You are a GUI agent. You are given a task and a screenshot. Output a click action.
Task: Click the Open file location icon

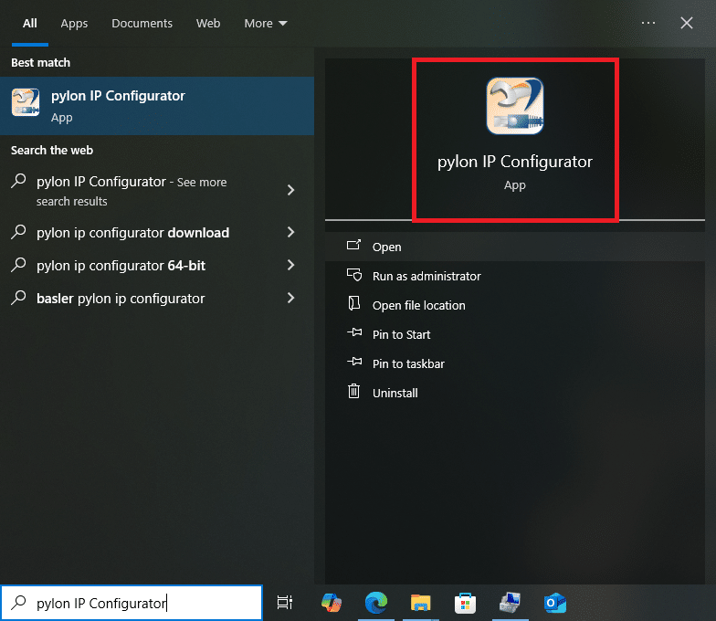click(x=354, y=303)
